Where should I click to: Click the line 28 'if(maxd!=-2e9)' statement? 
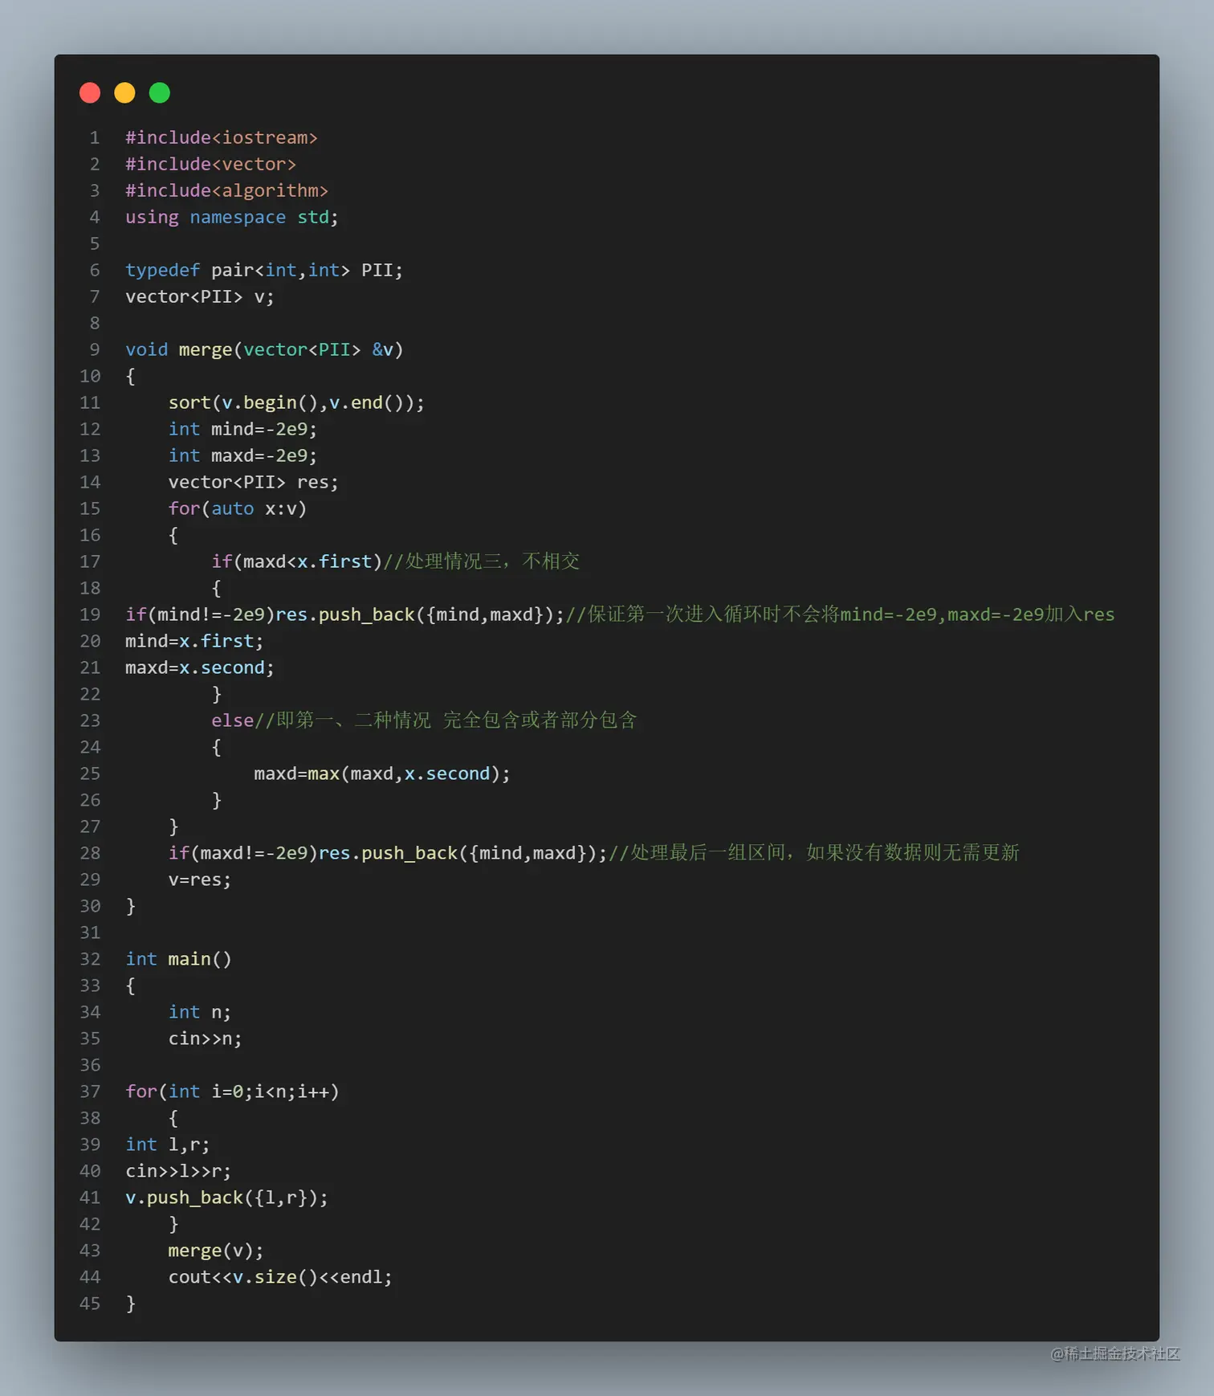[388, 854]
